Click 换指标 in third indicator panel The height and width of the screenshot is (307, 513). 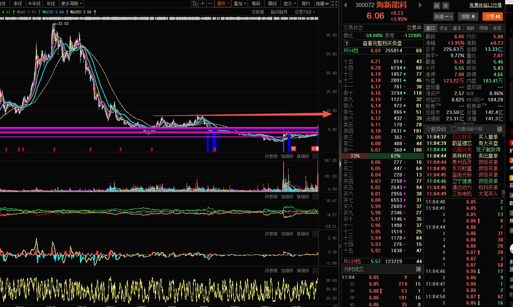coord(303,234)
